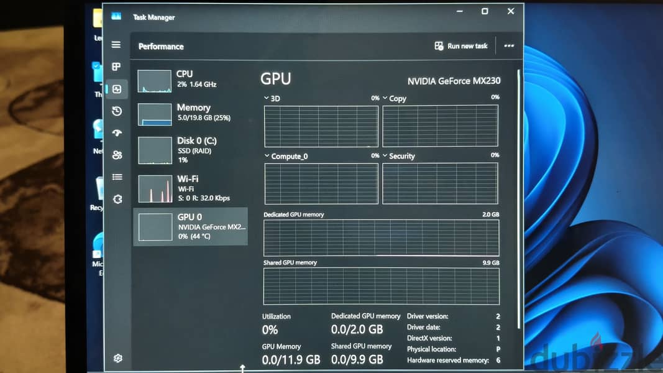663x373 pixels.
Task: Click Run new task button
Action: coord(461,45)
